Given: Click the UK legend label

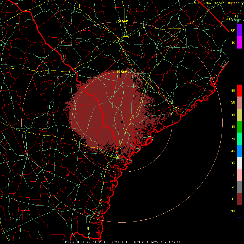Looking at the screenshot, I should tap(233, 43).
